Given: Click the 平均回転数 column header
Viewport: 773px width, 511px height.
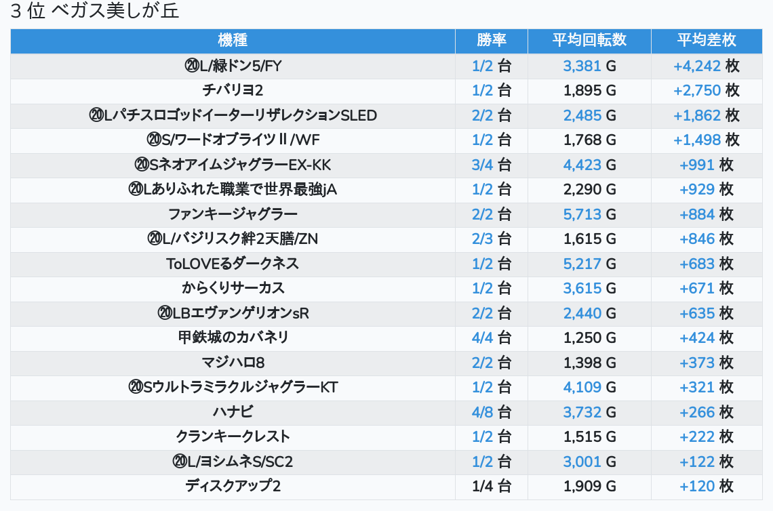Looking at the screenshot, I should point(589,41).
